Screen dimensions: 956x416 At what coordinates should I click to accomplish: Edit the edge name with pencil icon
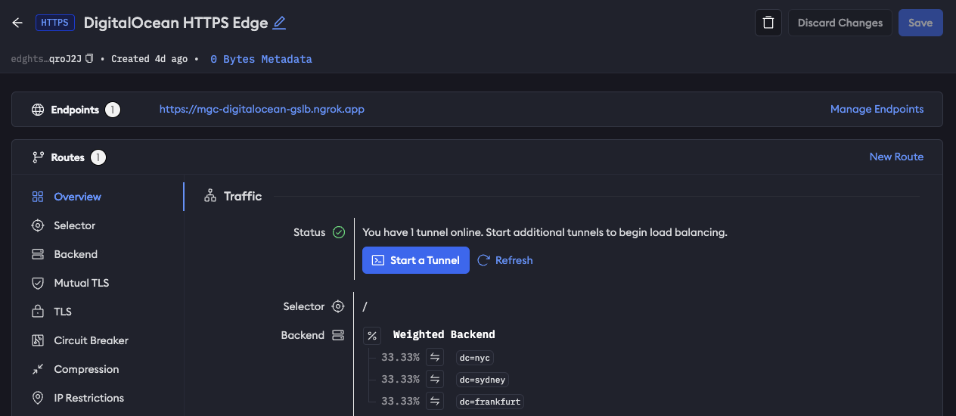279,23
